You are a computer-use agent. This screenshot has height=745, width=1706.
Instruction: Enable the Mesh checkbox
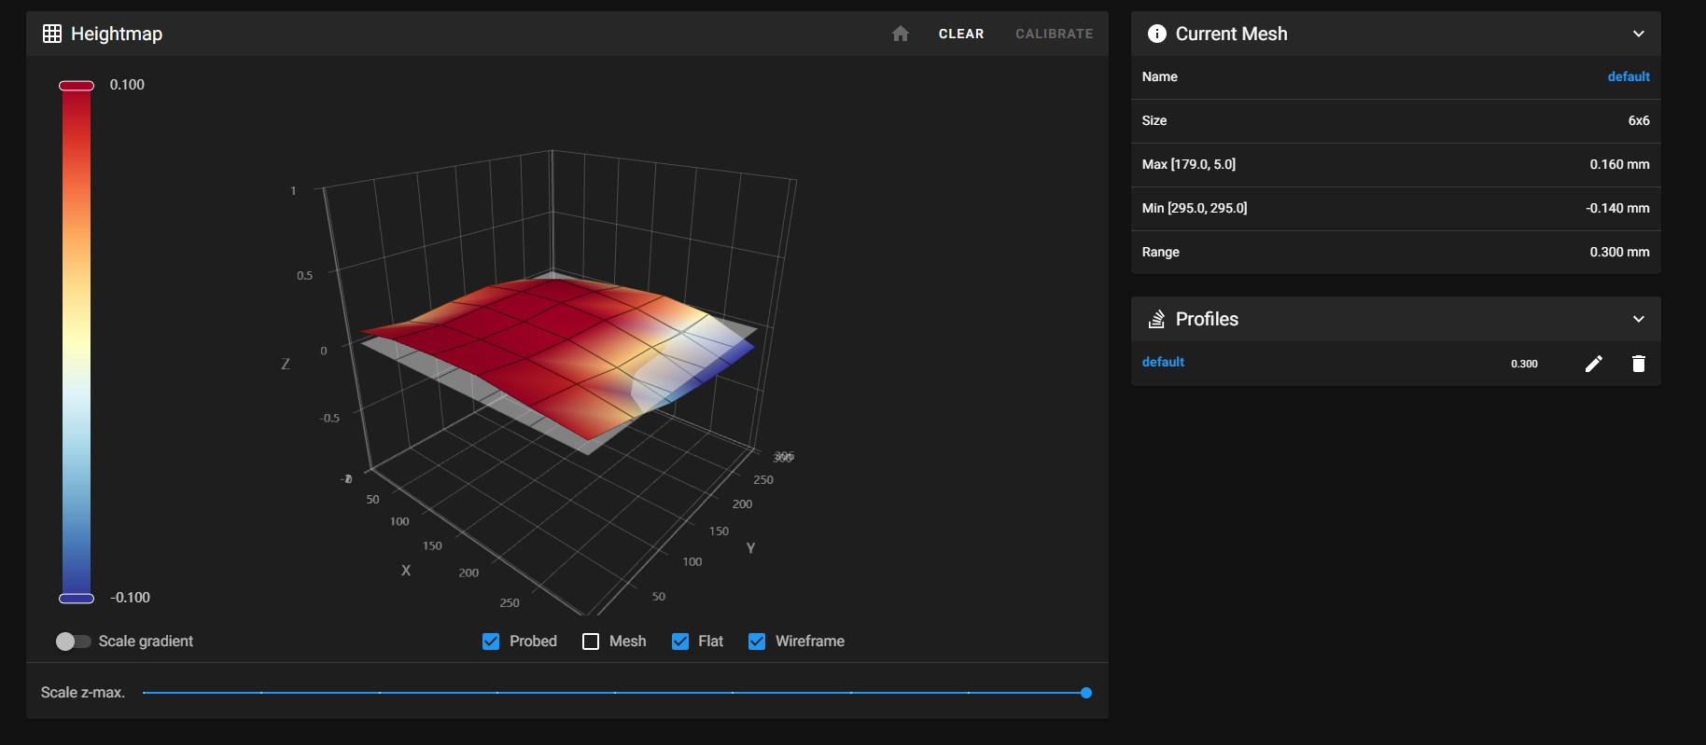[591, 642]
